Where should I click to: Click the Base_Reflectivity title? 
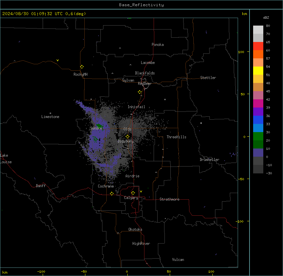coord(141,5)
